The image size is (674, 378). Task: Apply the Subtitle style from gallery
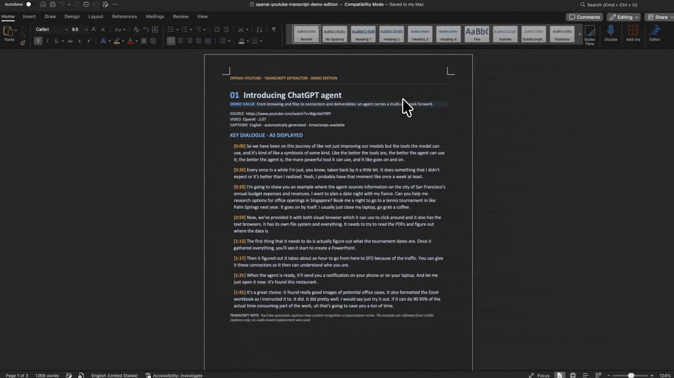tap(505, 34)
